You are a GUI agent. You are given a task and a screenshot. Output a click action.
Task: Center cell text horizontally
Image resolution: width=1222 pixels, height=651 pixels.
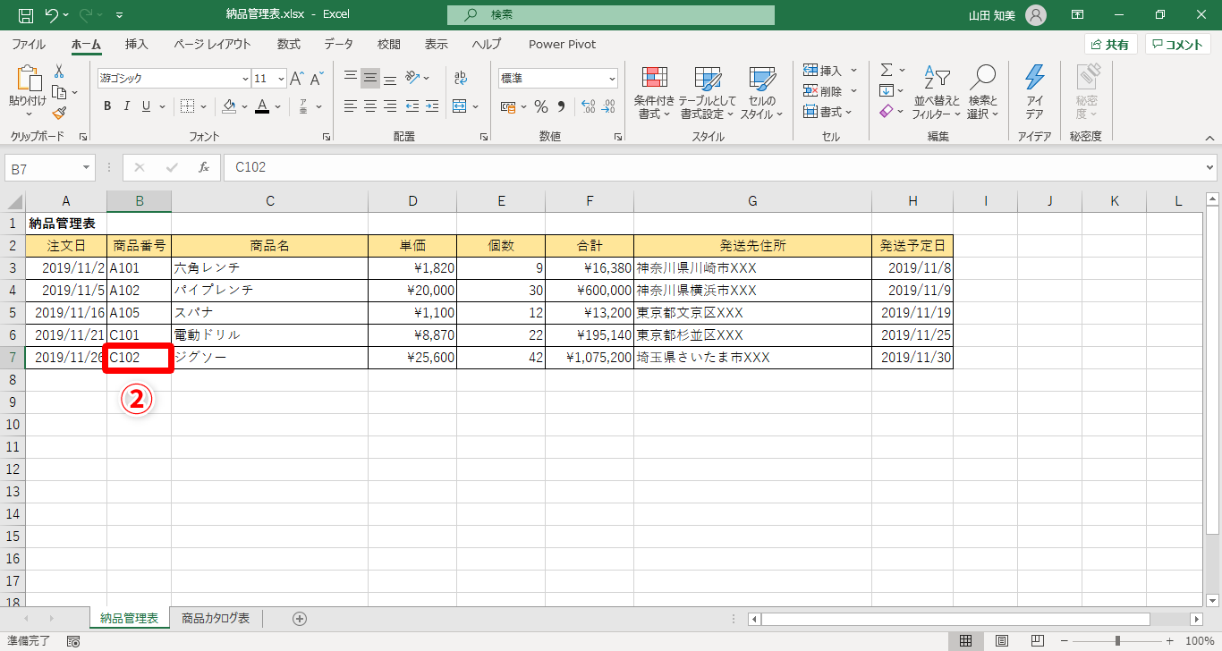click(x=370, y=106)
